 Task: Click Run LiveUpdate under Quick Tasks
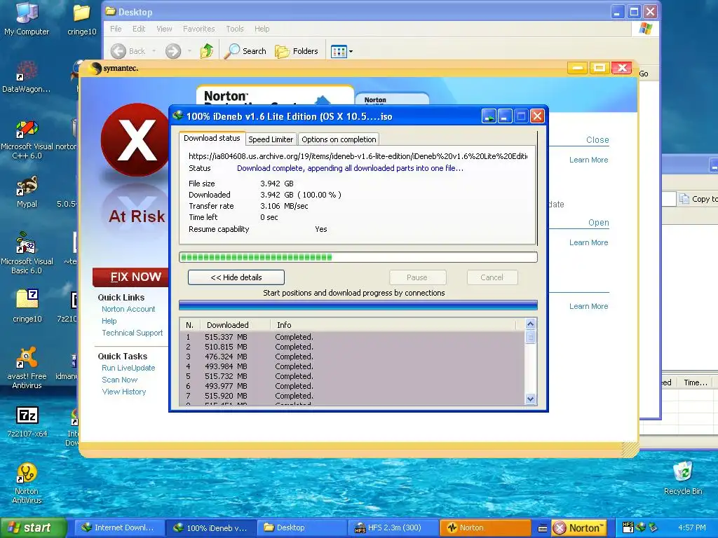tap(128, 368)
